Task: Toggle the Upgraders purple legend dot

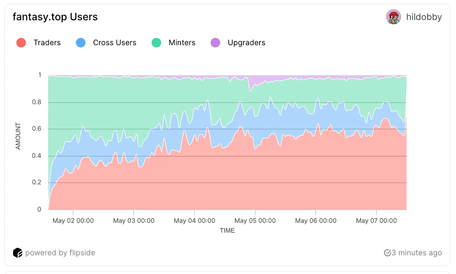Action: click(x=215, y=43)
